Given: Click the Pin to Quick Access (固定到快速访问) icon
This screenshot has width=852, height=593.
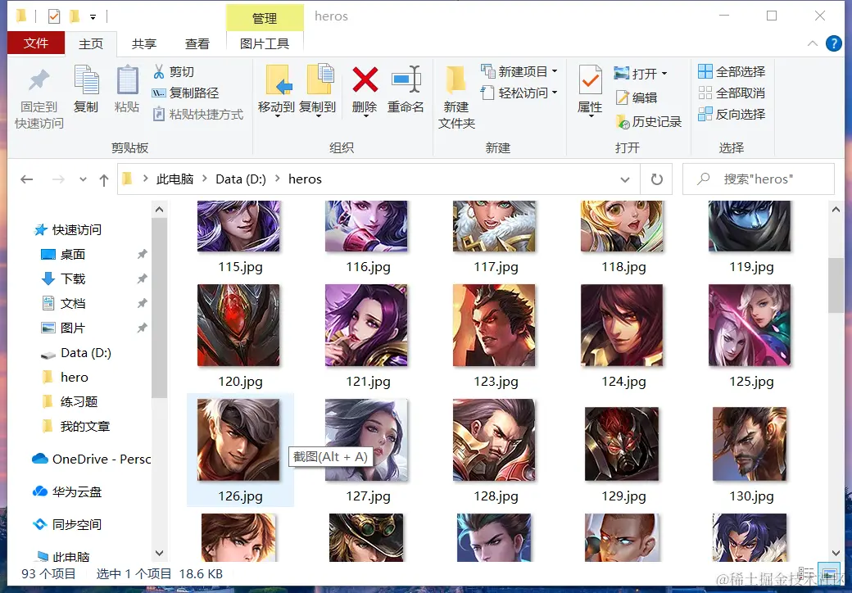Looking at the screenshot, I should 39,80.
